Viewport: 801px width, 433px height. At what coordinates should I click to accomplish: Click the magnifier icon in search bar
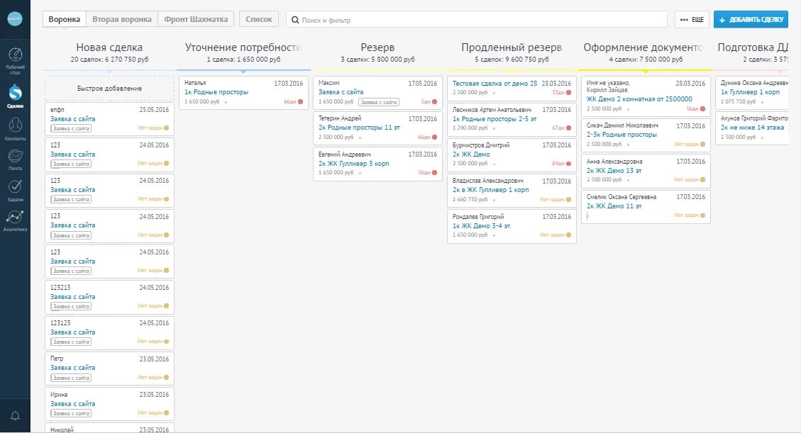click(294, 21)
